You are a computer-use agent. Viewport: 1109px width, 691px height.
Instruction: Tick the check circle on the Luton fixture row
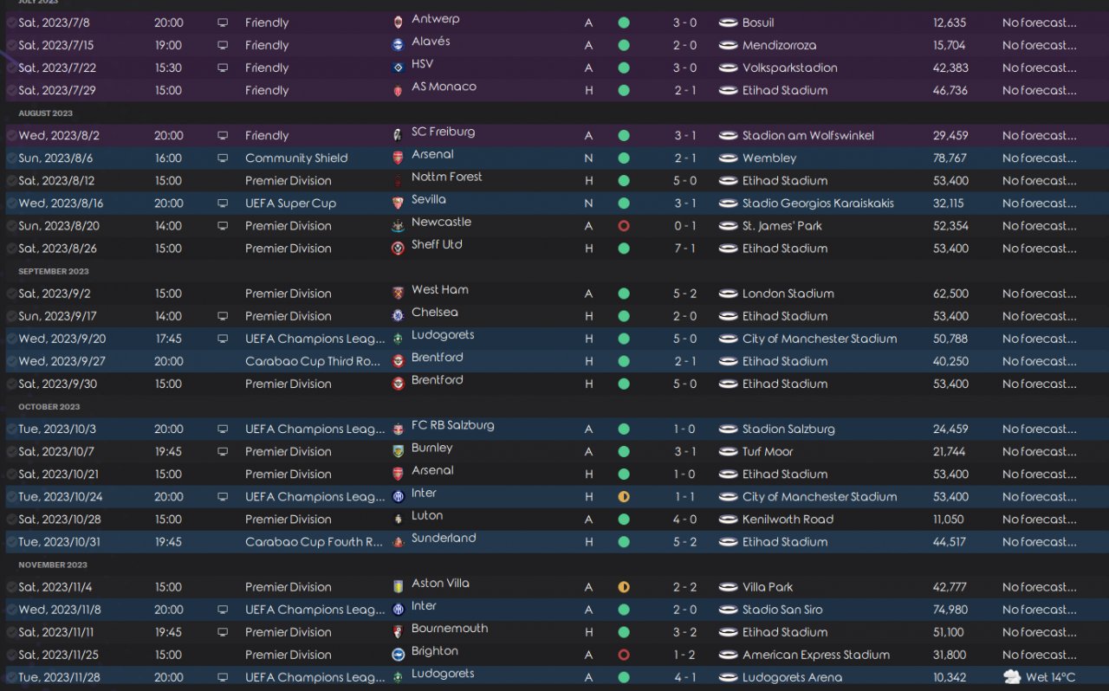tap(12, 520)
